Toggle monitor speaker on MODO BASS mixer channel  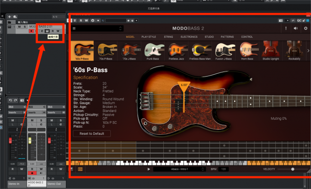tap(41, 173)
